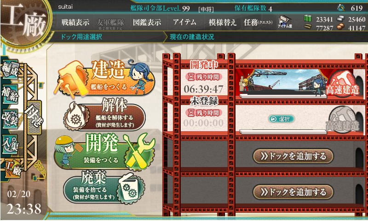Image resolution: width=368 pixels, height=221 pixels.
Task: Open the 建造 ship construction button
Action: click(x=104, y=77)
